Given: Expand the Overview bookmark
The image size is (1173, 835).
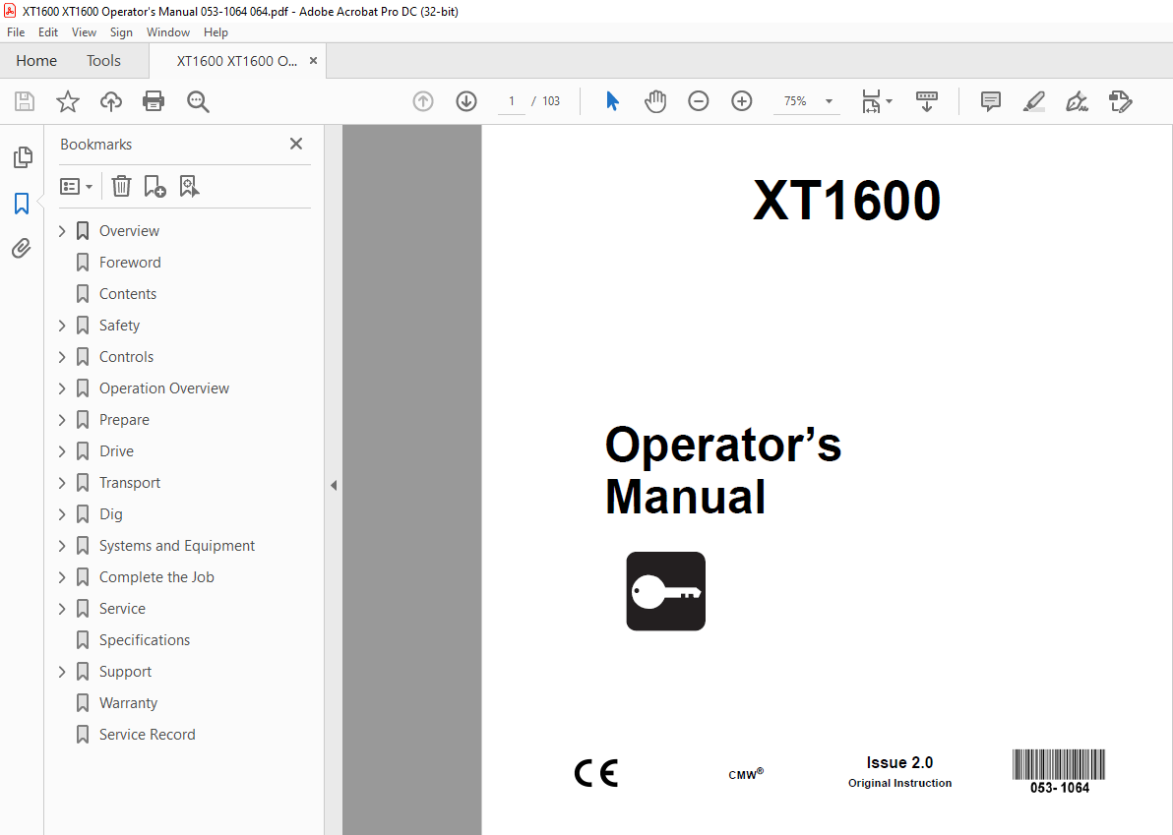Looking at the screenshot, I should 62,231.
